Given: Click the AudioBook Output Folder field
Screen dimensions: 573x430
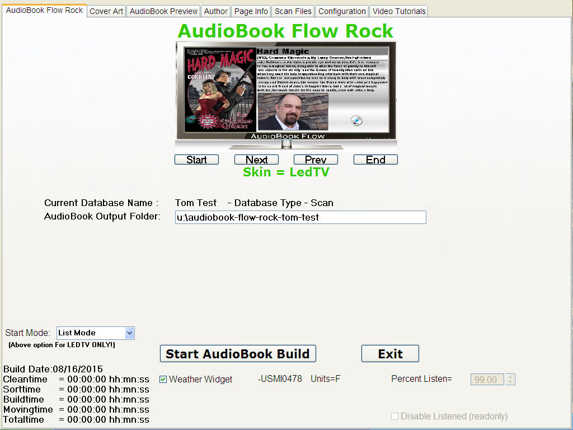Looking at the screenshot, I should click(300, 217).
